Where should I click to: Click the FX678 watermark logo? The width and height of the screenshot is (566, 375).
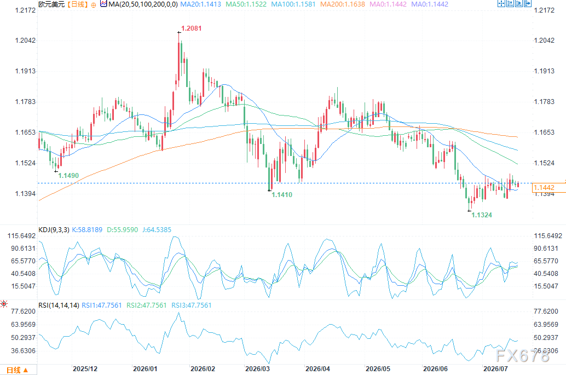tap(522, 356)
